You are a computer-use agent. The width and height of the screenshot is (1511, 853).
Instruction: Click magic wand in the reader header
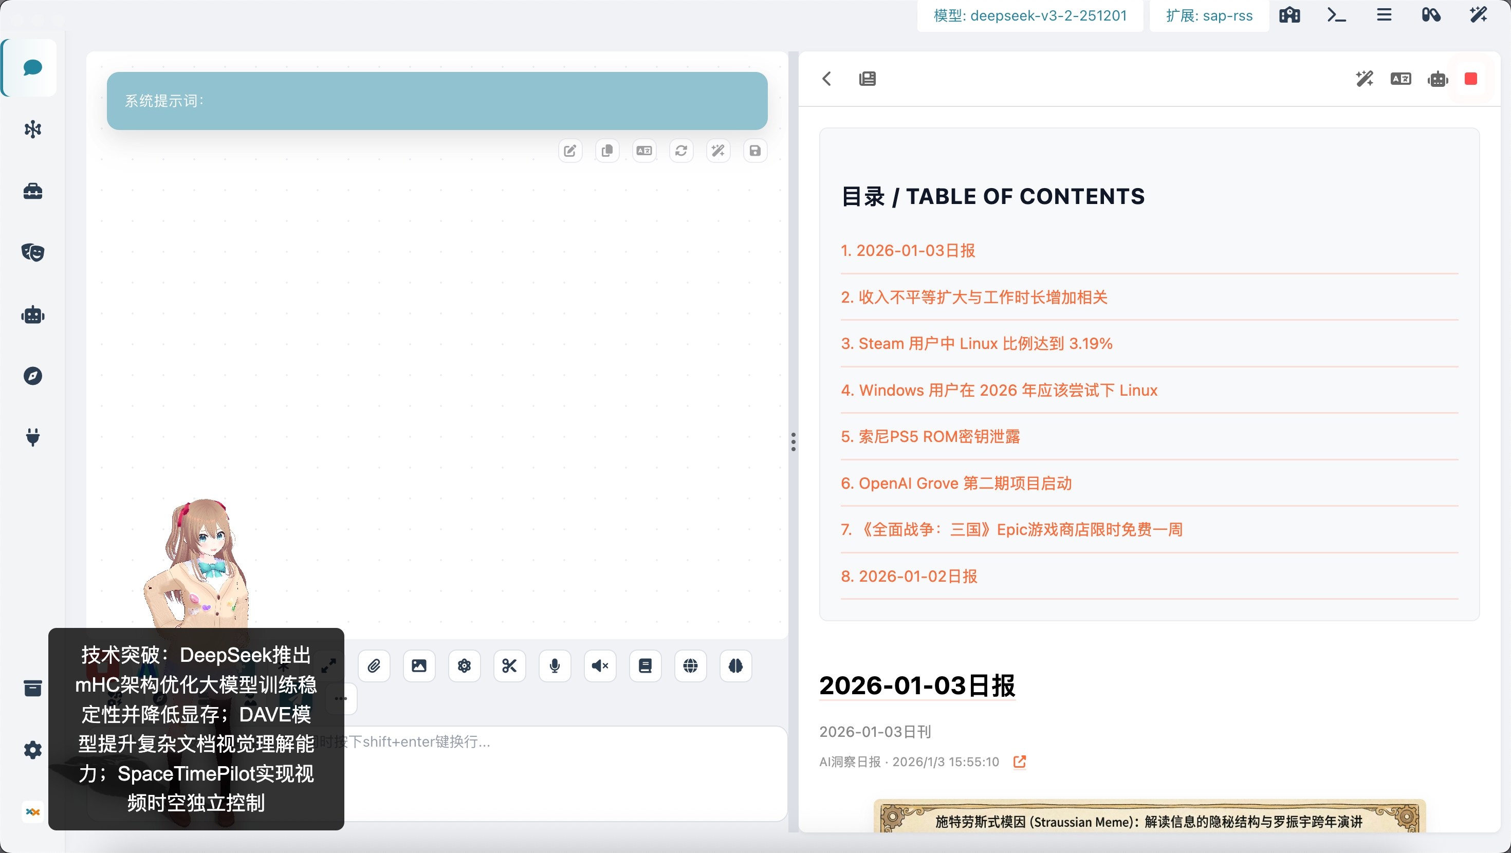(1365, 79)
